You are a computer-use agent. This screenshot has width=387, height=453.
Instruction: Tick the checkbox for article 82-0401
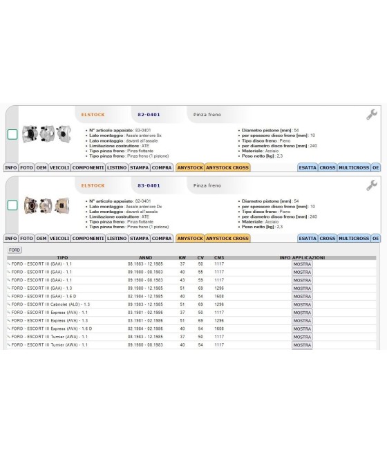click(12, 134)
